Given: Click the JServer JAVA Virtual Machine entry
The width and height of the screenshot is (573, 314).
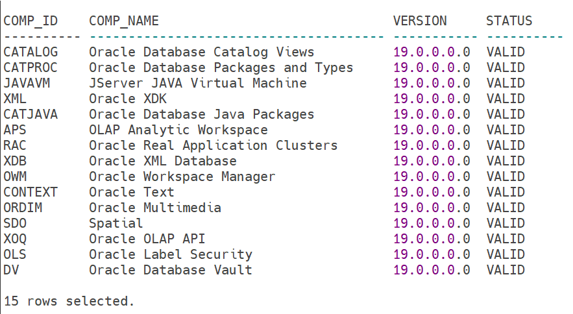Looking at the screenshot, I should tap(198, 83).
